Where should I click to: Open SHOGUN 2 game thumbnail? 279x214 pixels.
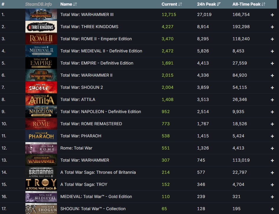click(x=41, y=87)
